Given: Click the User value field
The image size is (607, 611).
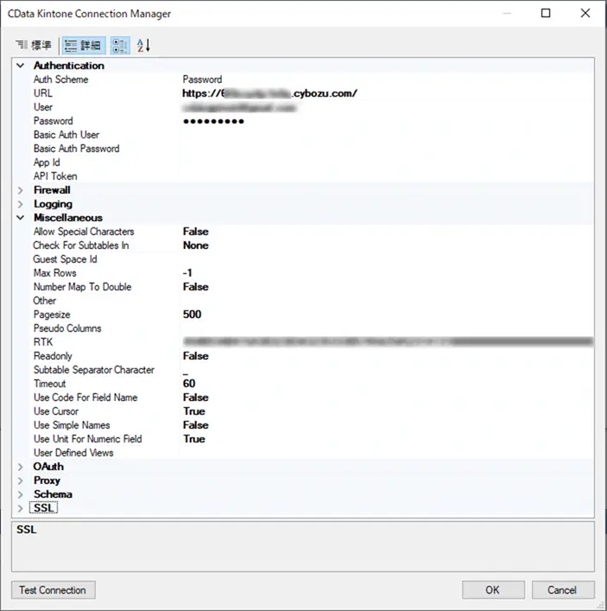Looking at the screenshot, I should (x=388, y=107).
